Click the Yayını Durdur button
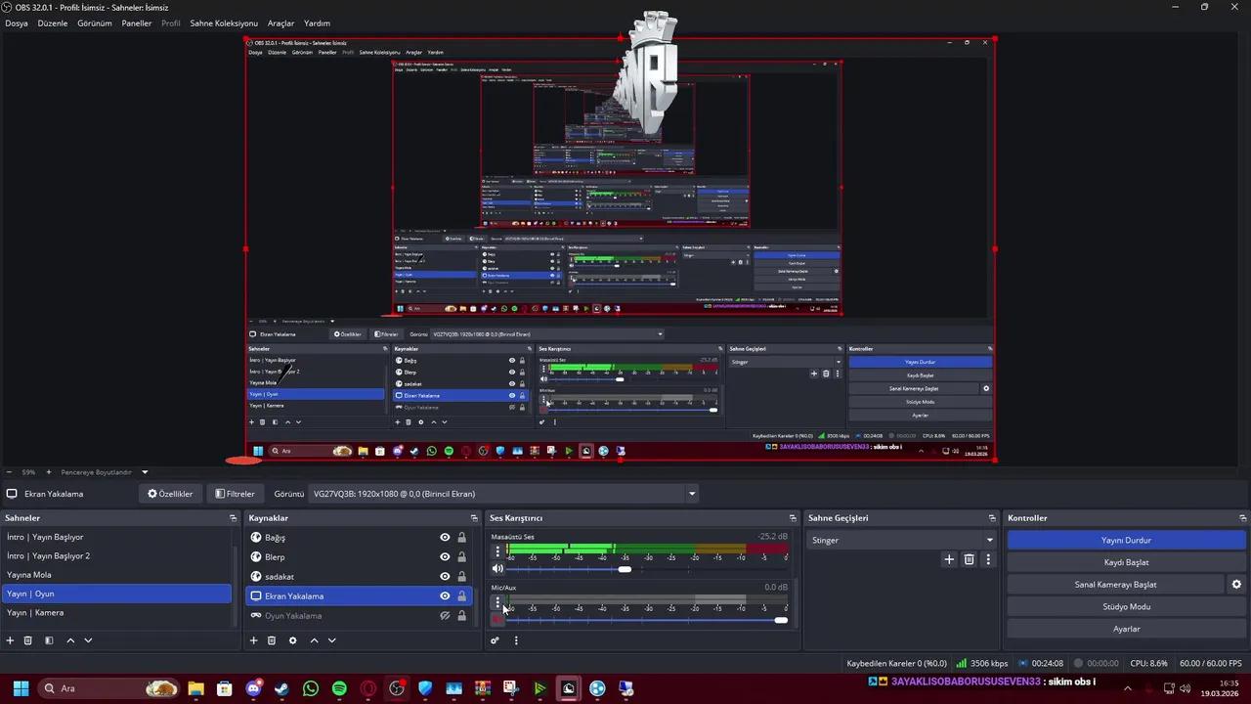This screenshot has width=1251, height=704. [x=1126, y=540]
